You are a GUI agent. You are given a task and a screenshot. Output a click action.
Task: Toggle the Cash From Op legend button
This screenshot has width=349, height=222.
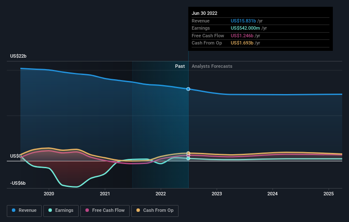coord(155,211)
